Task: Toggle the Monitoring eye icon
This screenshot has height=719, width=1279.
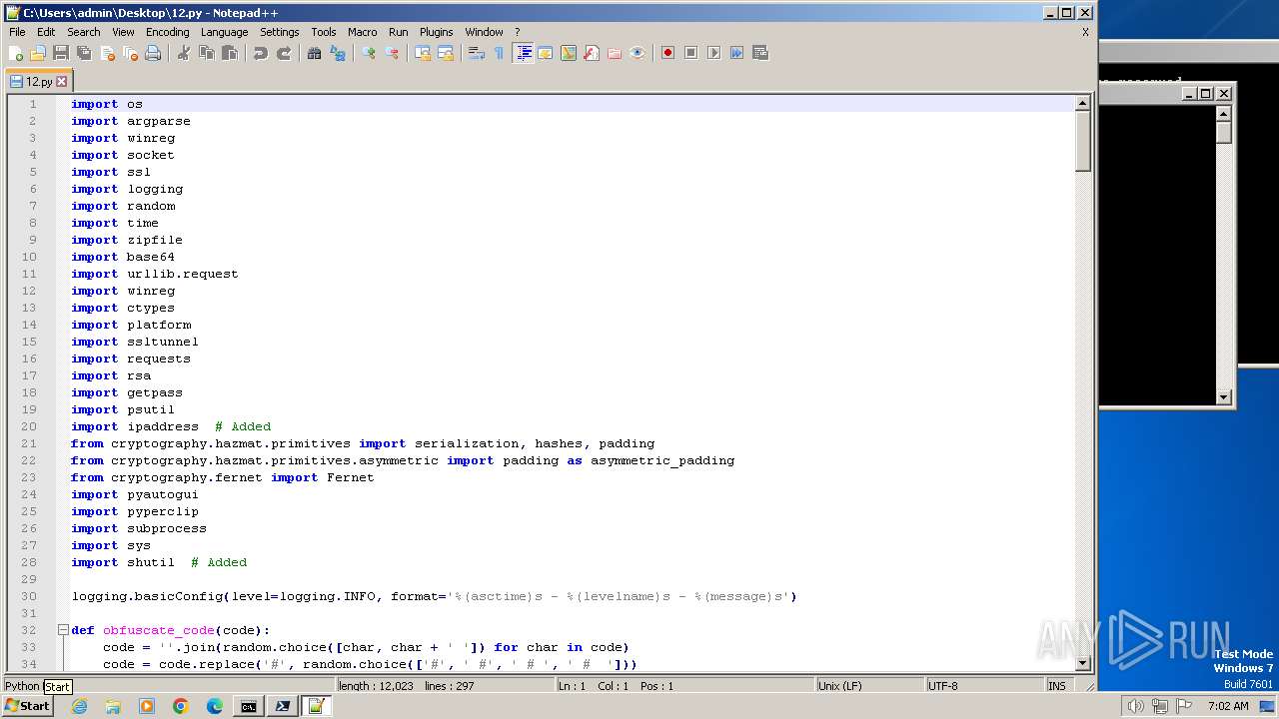Action: [x=637, y=53]
